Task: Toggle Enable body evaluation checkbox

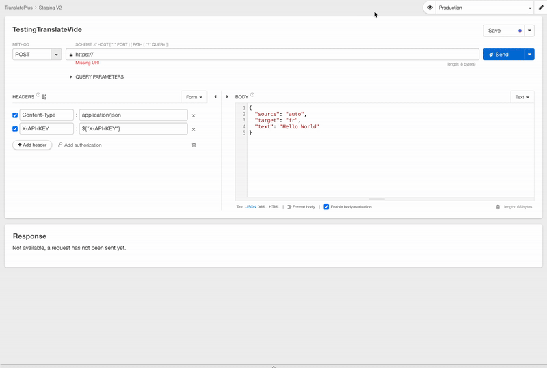Action: (x=326, y=207)
